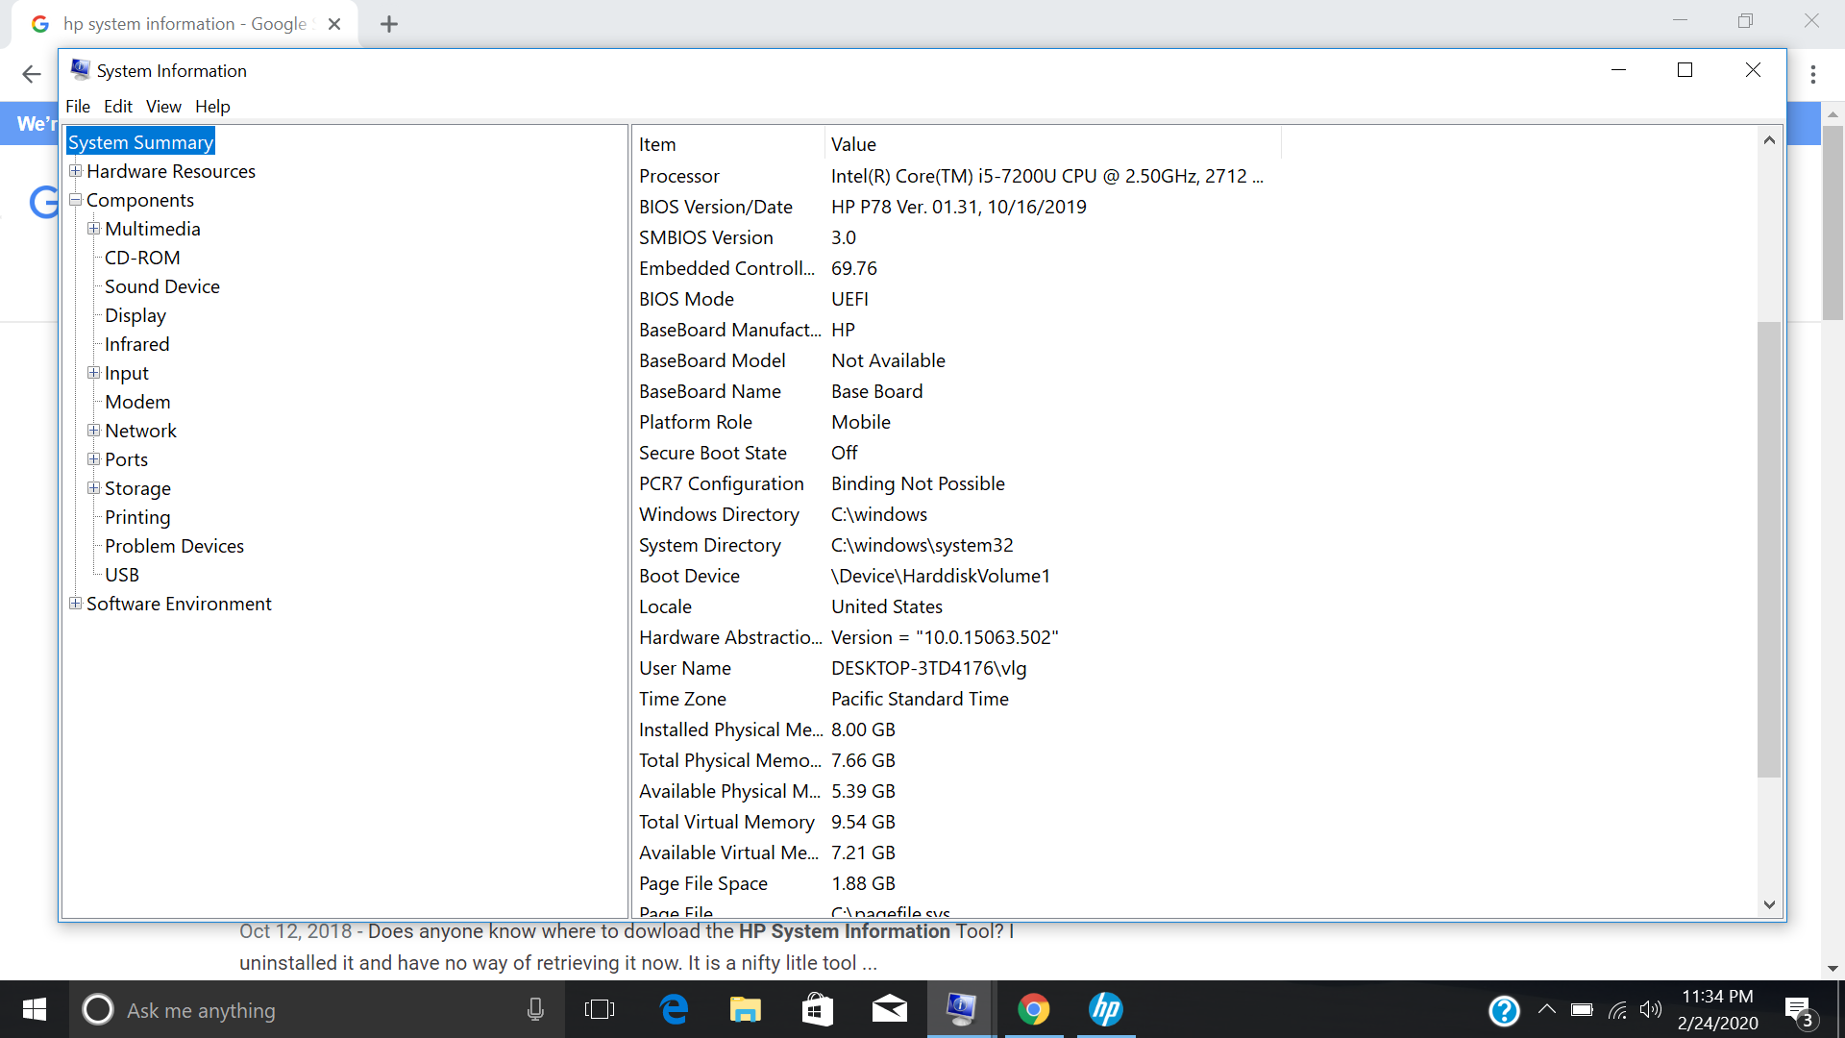The image size is (1845, 1038).
Task: Select the Modem tree item
Action: point(137,402)
